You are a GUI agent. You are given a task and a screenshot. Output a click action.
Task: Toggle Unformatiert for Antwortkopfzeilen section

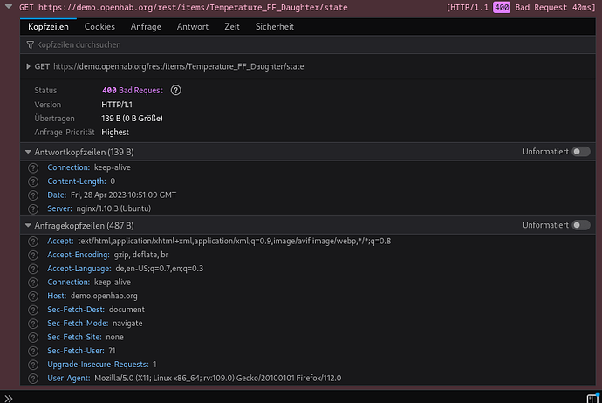(x=580, y=152)
